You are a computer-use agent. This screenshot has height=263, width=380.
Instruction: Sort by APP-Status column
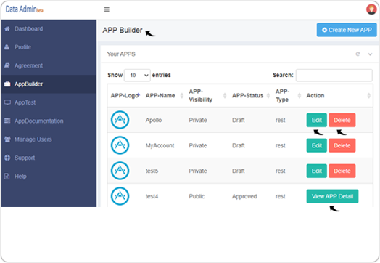pos(251,95)
